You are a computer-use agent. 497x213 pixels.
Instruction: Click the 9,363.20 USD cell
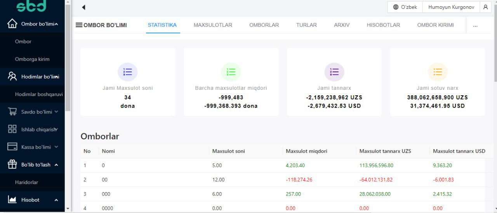(x=442, y=165)
